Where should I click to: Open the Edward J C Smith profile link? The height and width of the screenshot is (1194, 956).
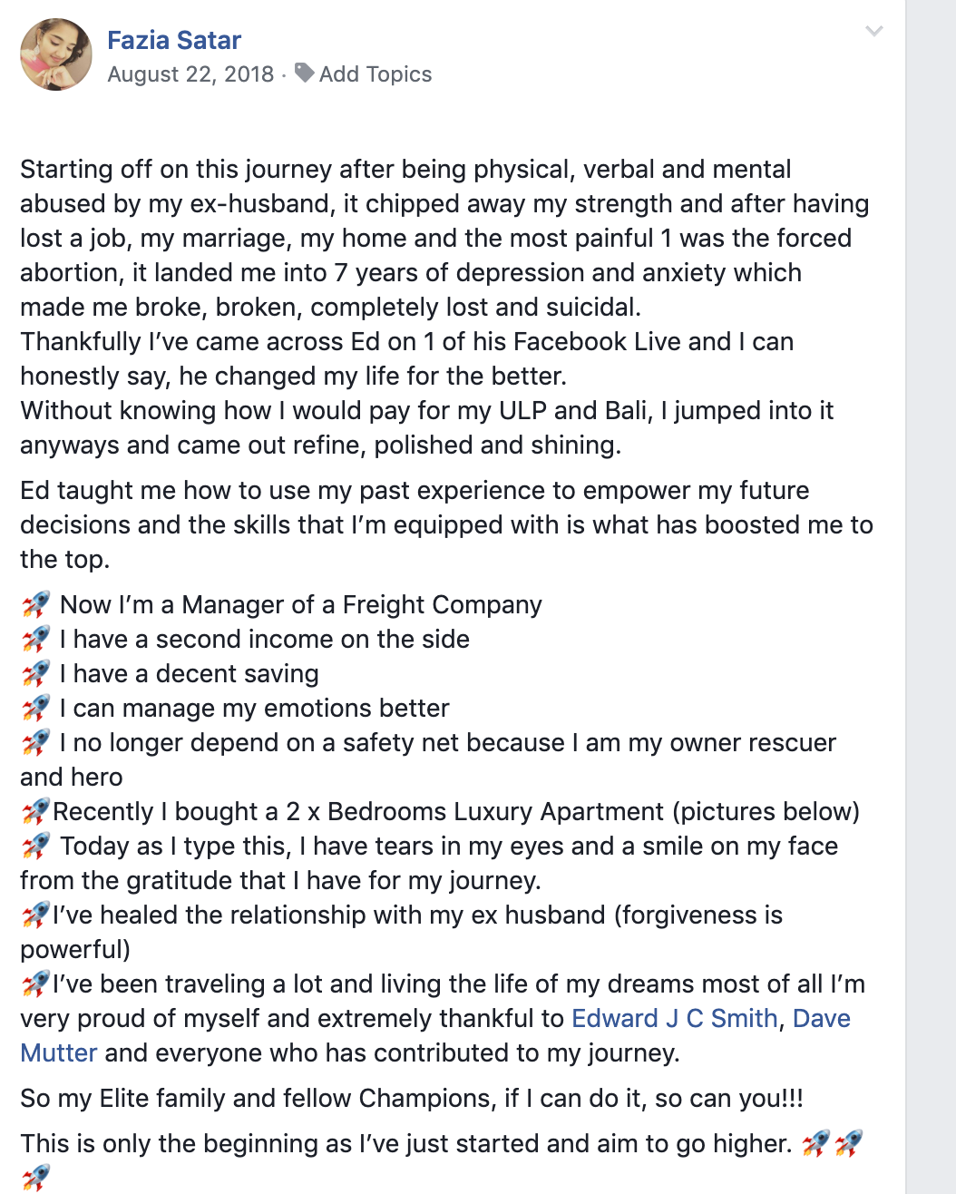click(674, 1018)
